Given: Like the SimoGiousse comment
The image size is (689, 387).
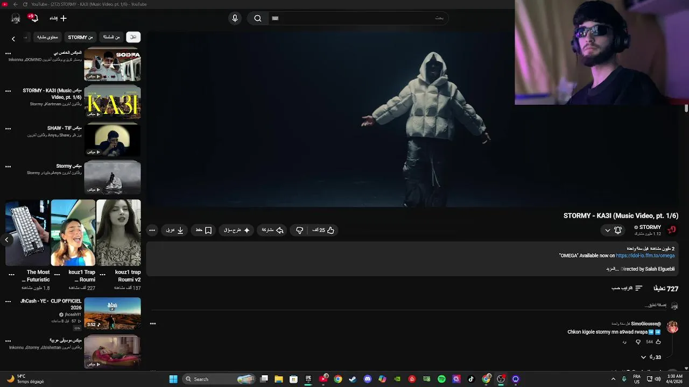Looking at the screenshot, I should coord(658,342).
